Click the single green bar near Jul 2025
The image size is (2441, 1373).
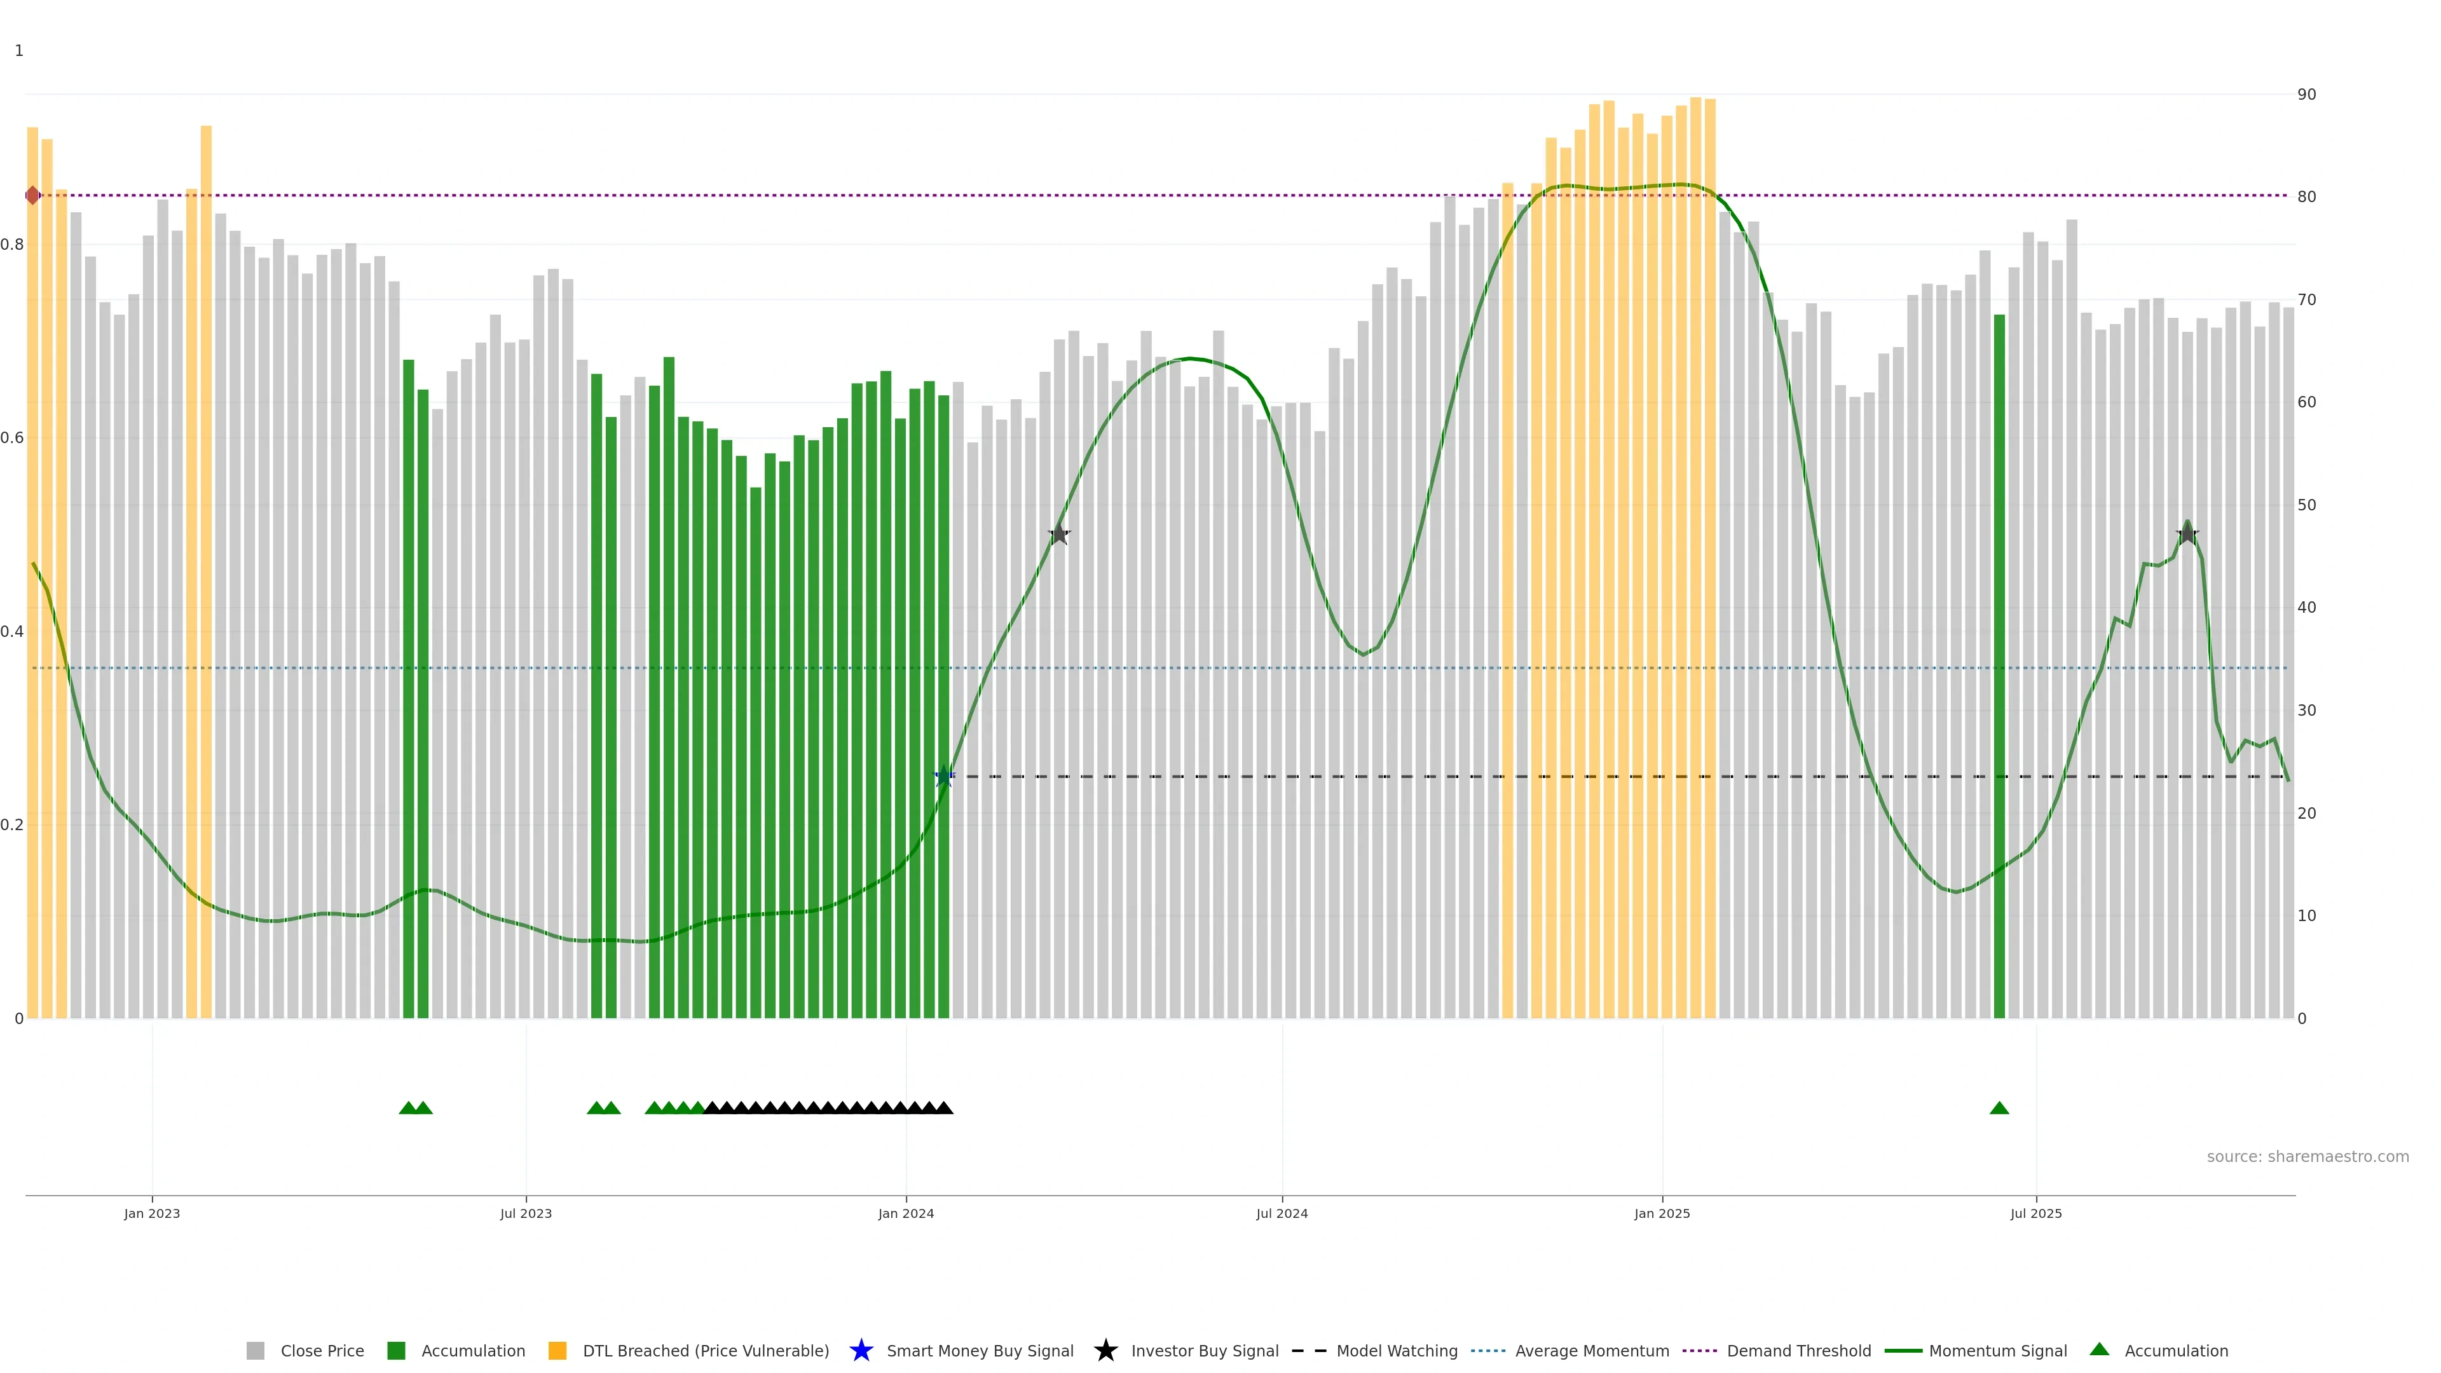click(x=1999, y=663)
